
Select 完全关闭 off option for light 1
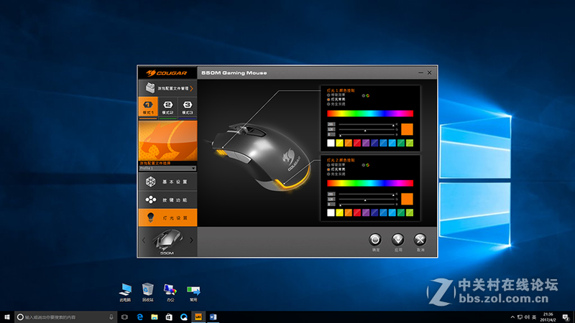click(x=329, y=103)
